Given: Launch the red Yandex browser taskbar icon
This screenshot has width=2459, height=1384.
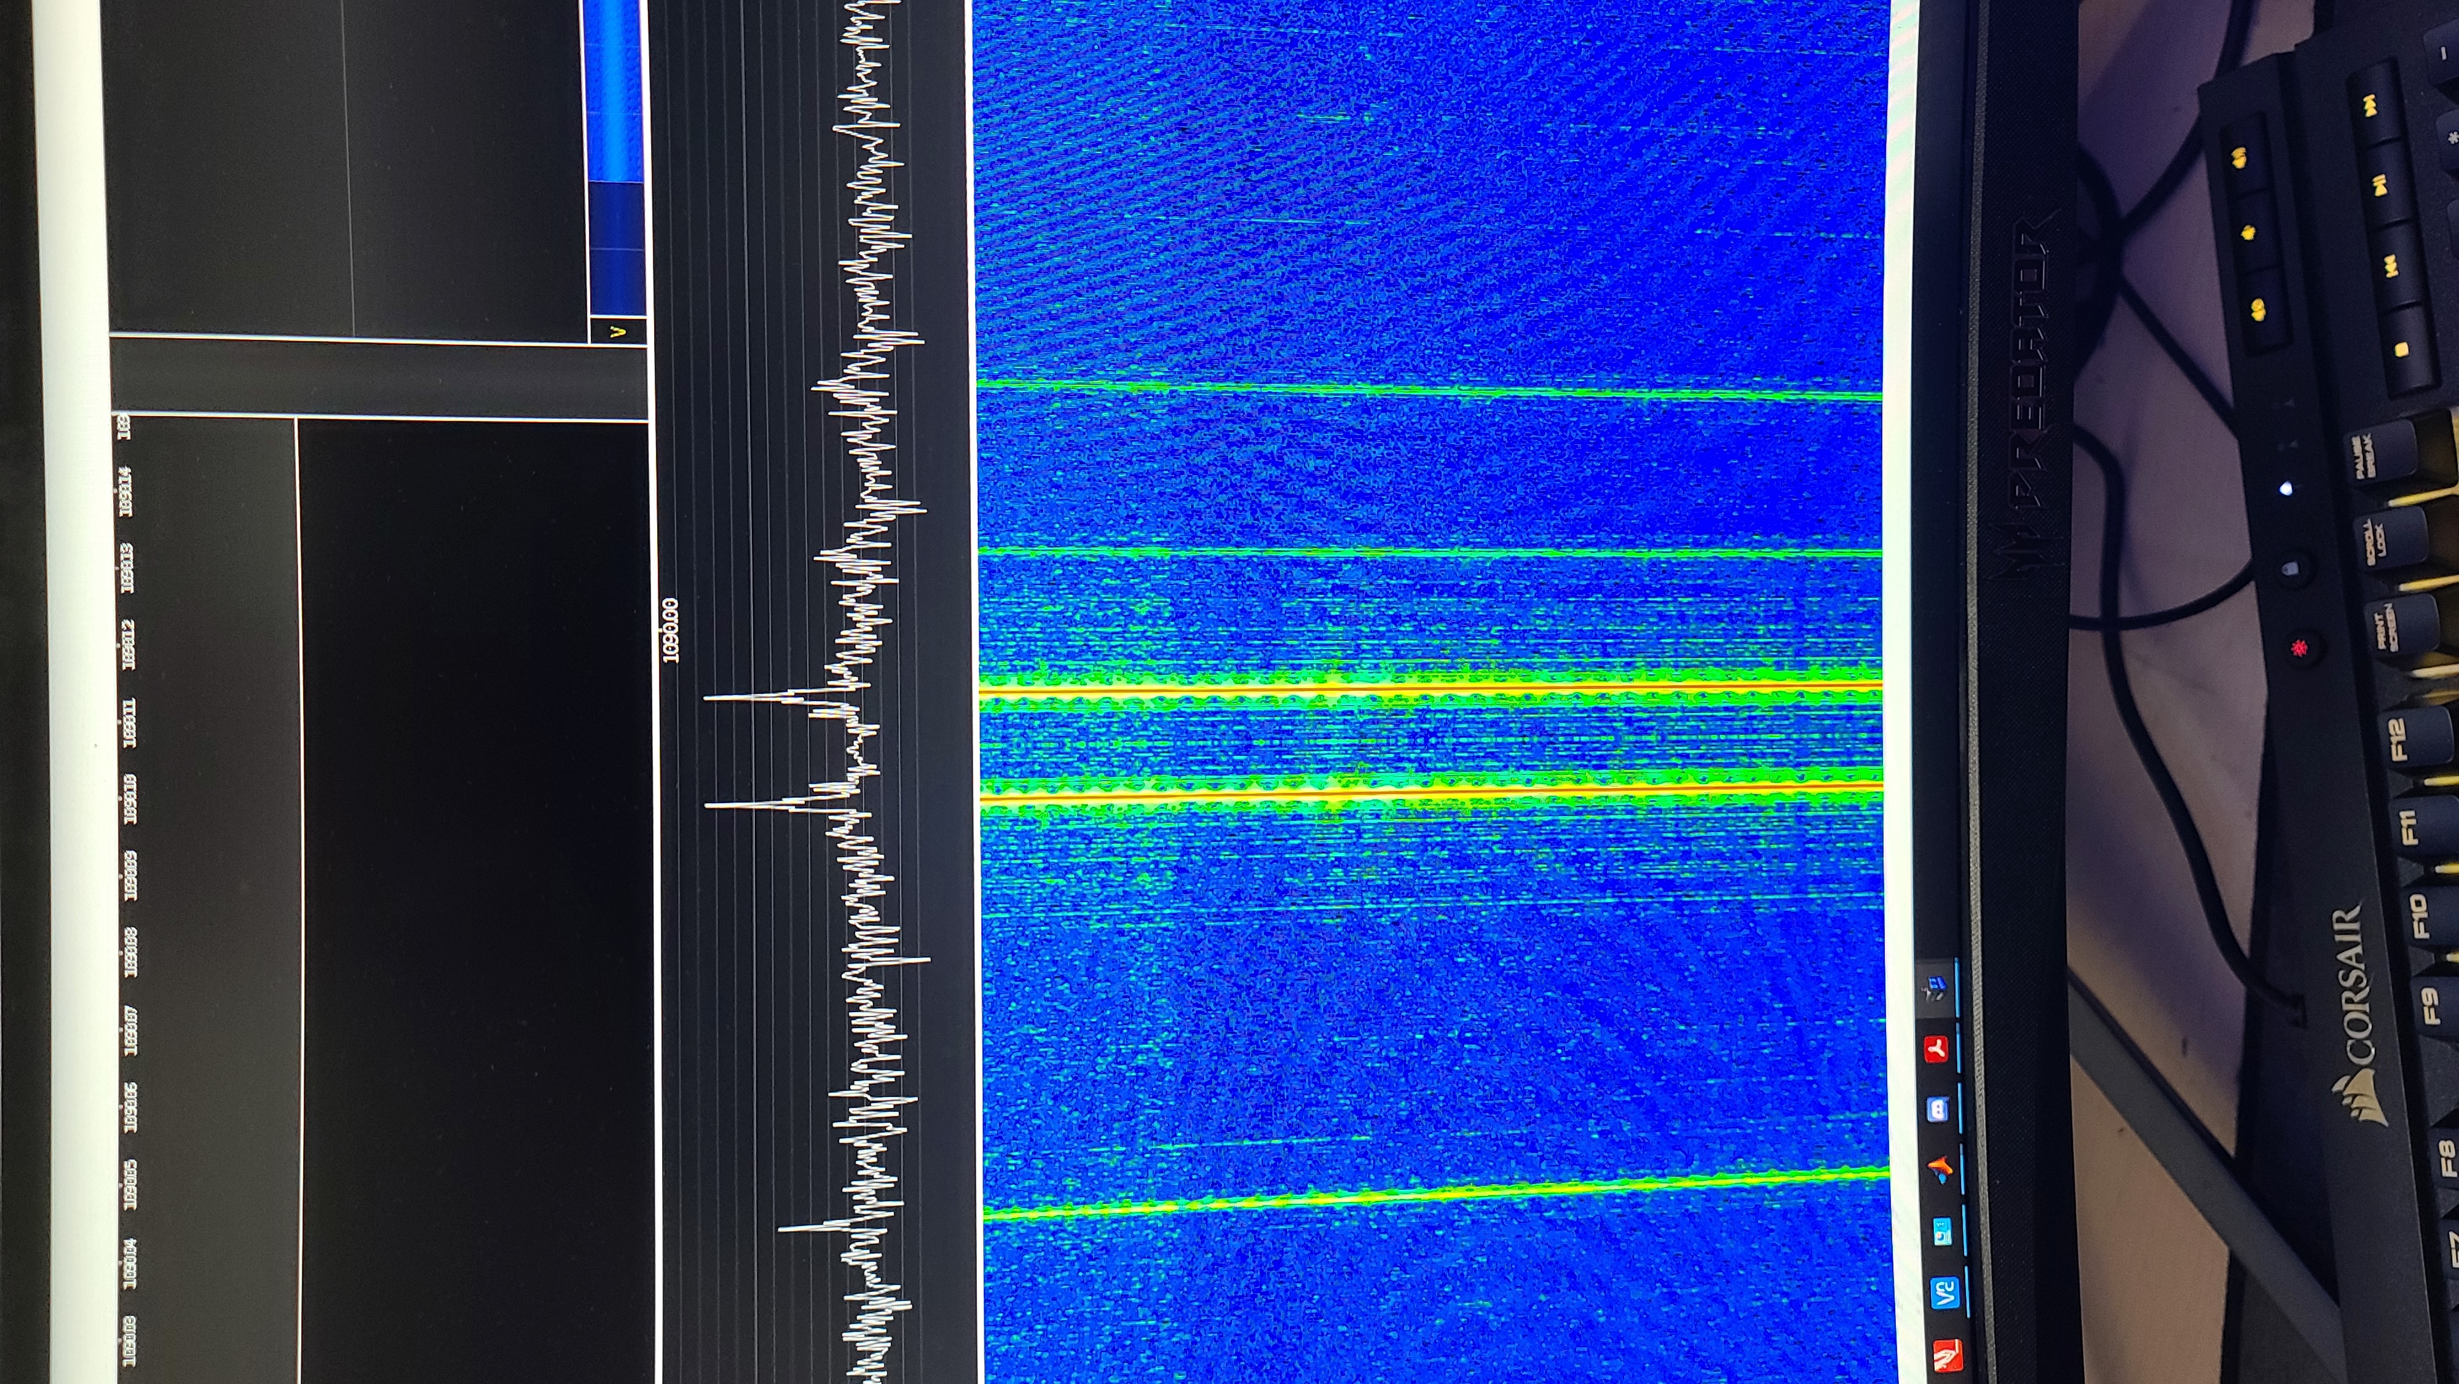Looking at the screenshot, I should pos(1936,1049).
